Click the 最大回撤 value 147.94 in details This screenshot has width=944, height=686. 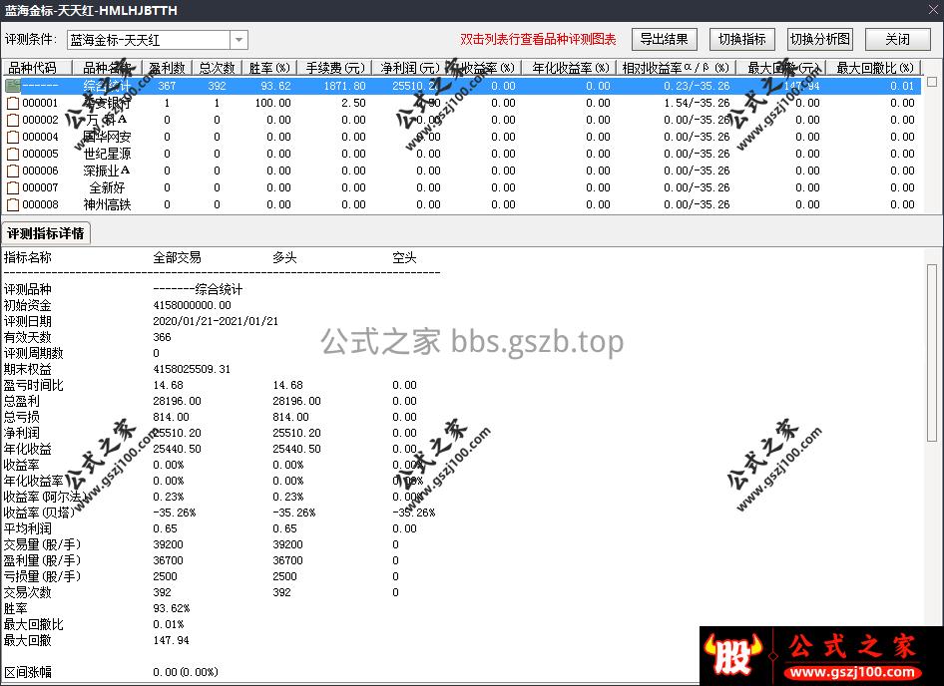pyautogui.click(x=171, y=640)
